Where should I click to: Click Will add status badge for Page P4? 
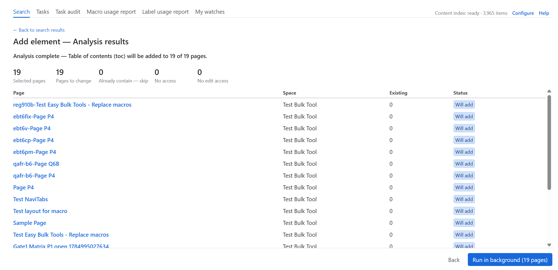point(464,188)
